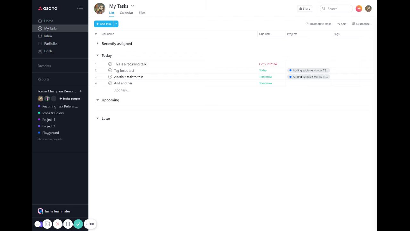410x231 pixels.
Task: Click the recurring icon next to Oct 5, 2020
Action: [x=276, y=64]
